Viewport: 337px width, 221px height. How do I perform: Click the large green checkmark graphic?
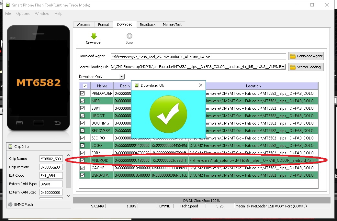click(x=168, y=114)
